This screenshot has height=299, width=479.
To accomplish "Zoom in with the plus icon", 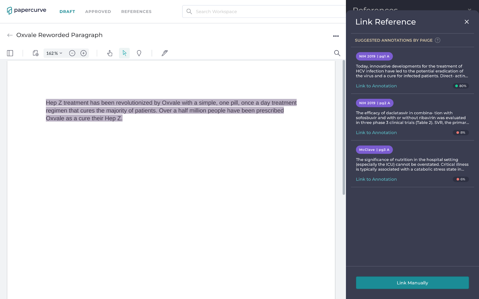I will point(84,53).
